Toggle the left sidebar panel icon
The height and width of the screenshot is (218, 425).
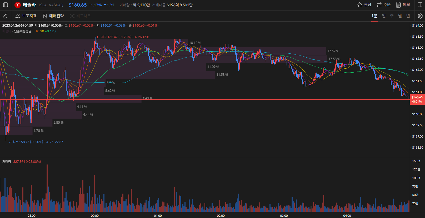(x=6, y=5)
